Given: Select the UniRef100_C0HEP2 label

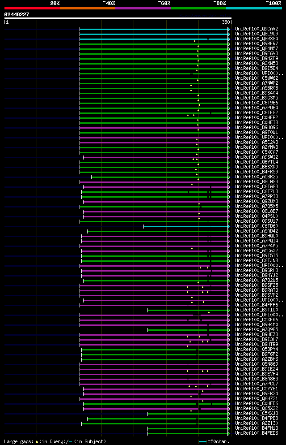Looking at the screenshot, I should point(257,117).
